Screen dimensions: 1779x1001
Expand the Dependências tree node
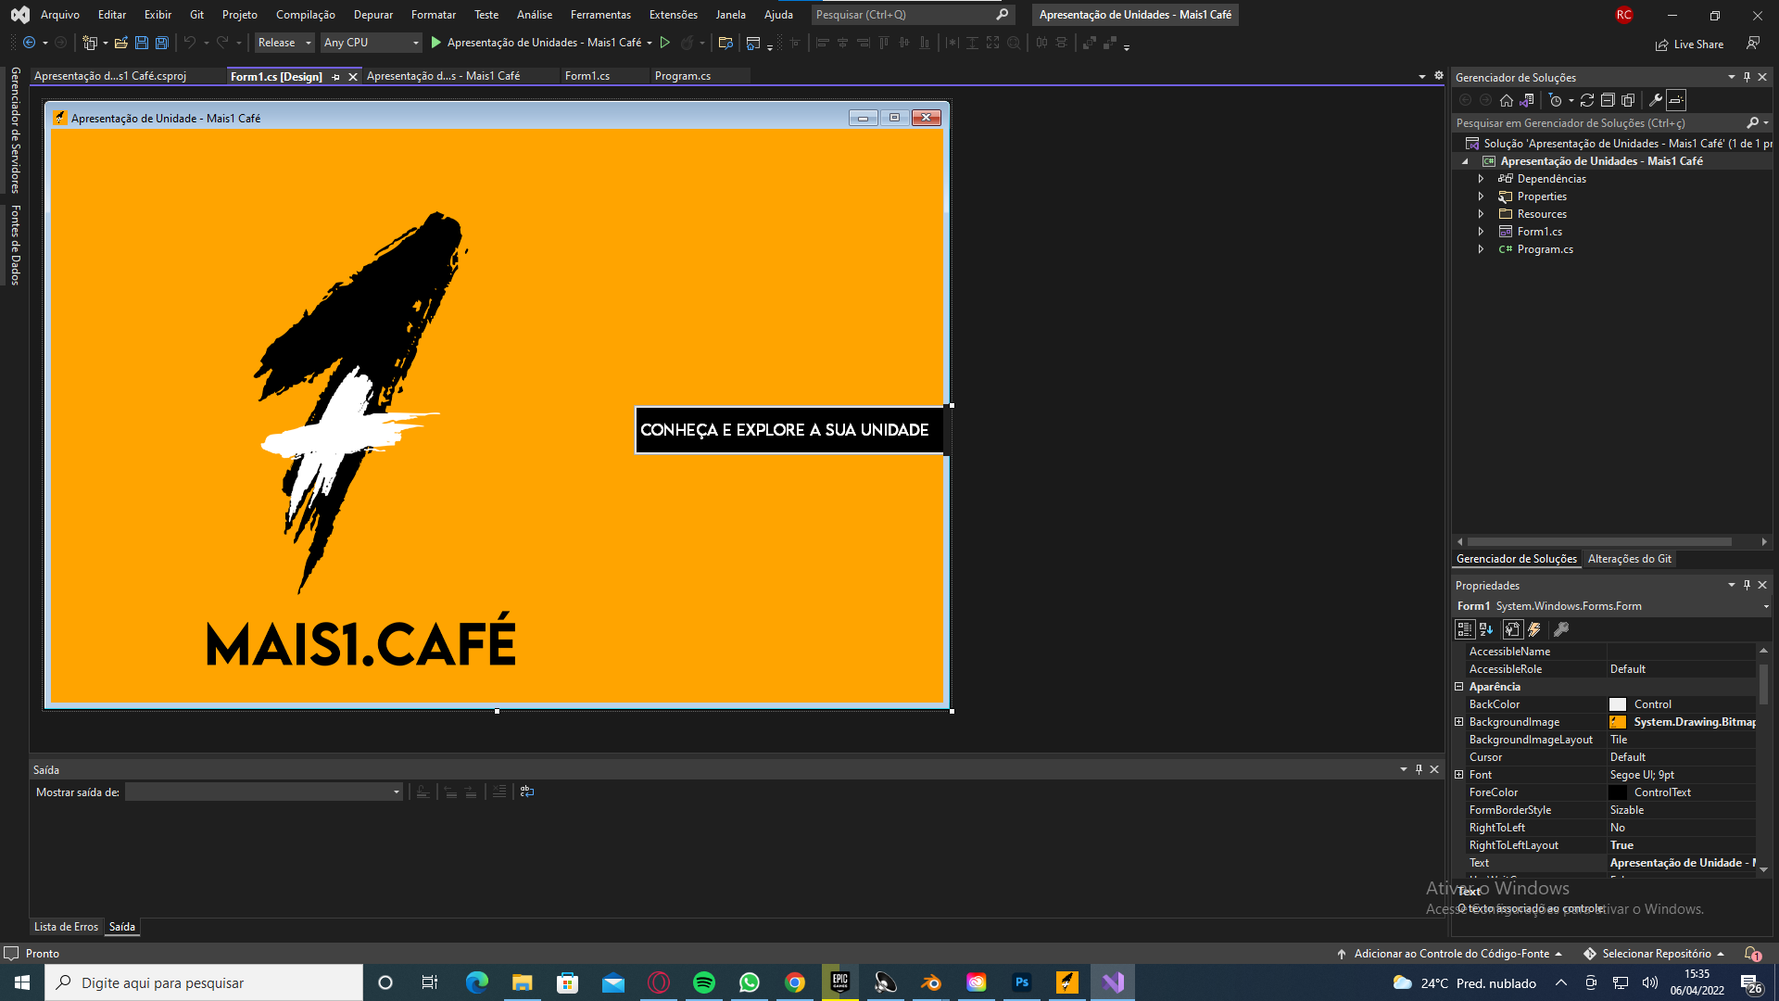click(1481, 179)
